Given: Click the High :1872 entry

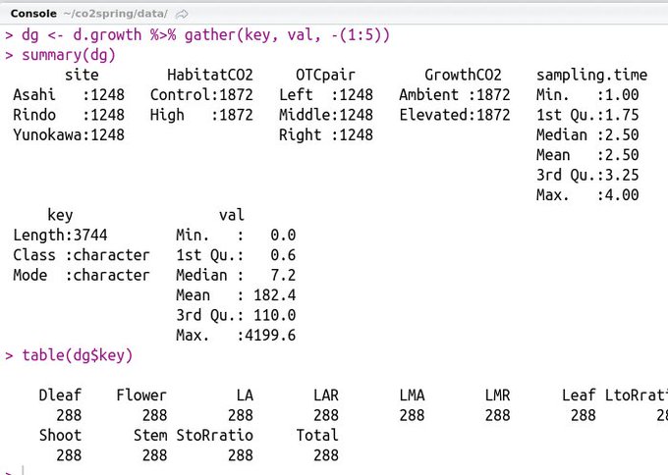Looking at the screenshot, I should 201,115.
